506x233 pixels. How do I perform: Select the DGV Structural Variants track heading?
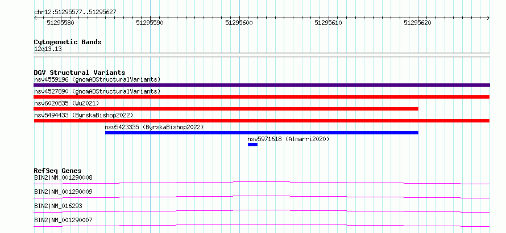click(x=80, y=73)
